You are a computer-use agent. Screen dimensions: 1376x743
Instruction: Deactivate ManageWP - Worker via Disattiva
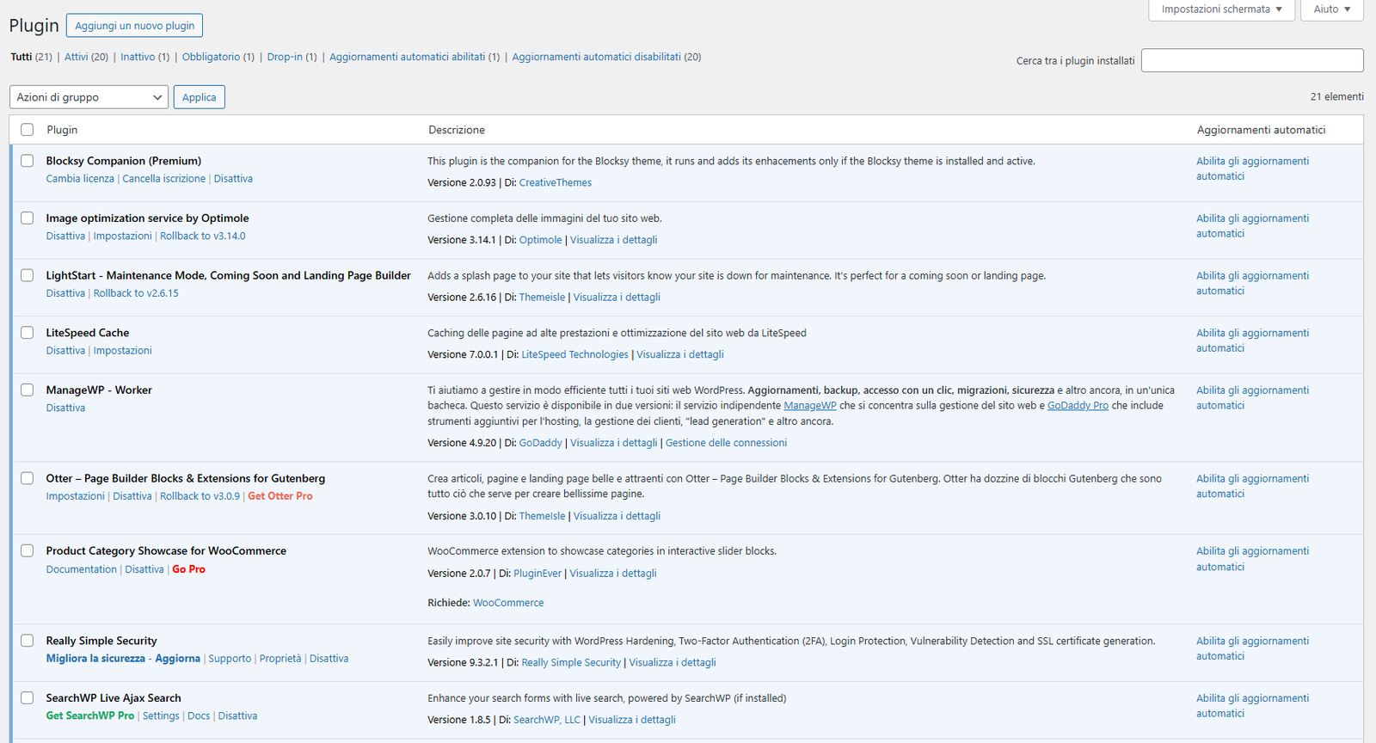tap(65, 408)
